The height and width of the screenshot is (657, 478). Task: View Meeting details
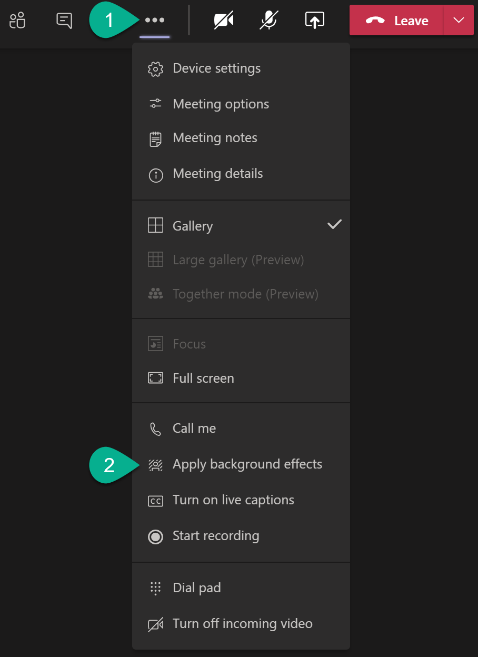[217, 173]
